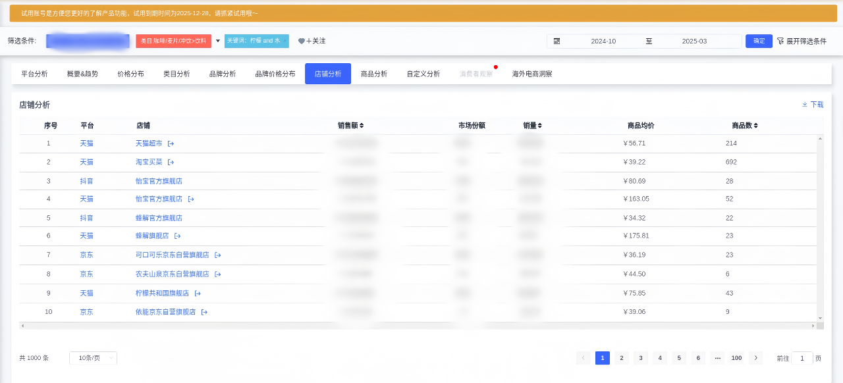Switch to 平台分析 tab
Screen dimensions: 843x383
[x=34, y=74]
